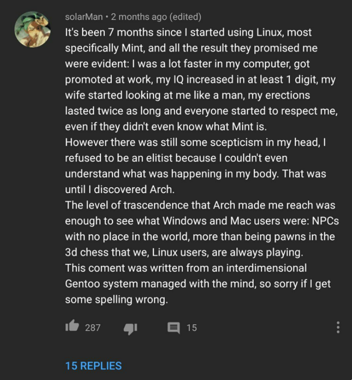Click the line "until I discovered Arch."
The width and height of the screenshot is (352, 380).
click(x=120, y=189)
